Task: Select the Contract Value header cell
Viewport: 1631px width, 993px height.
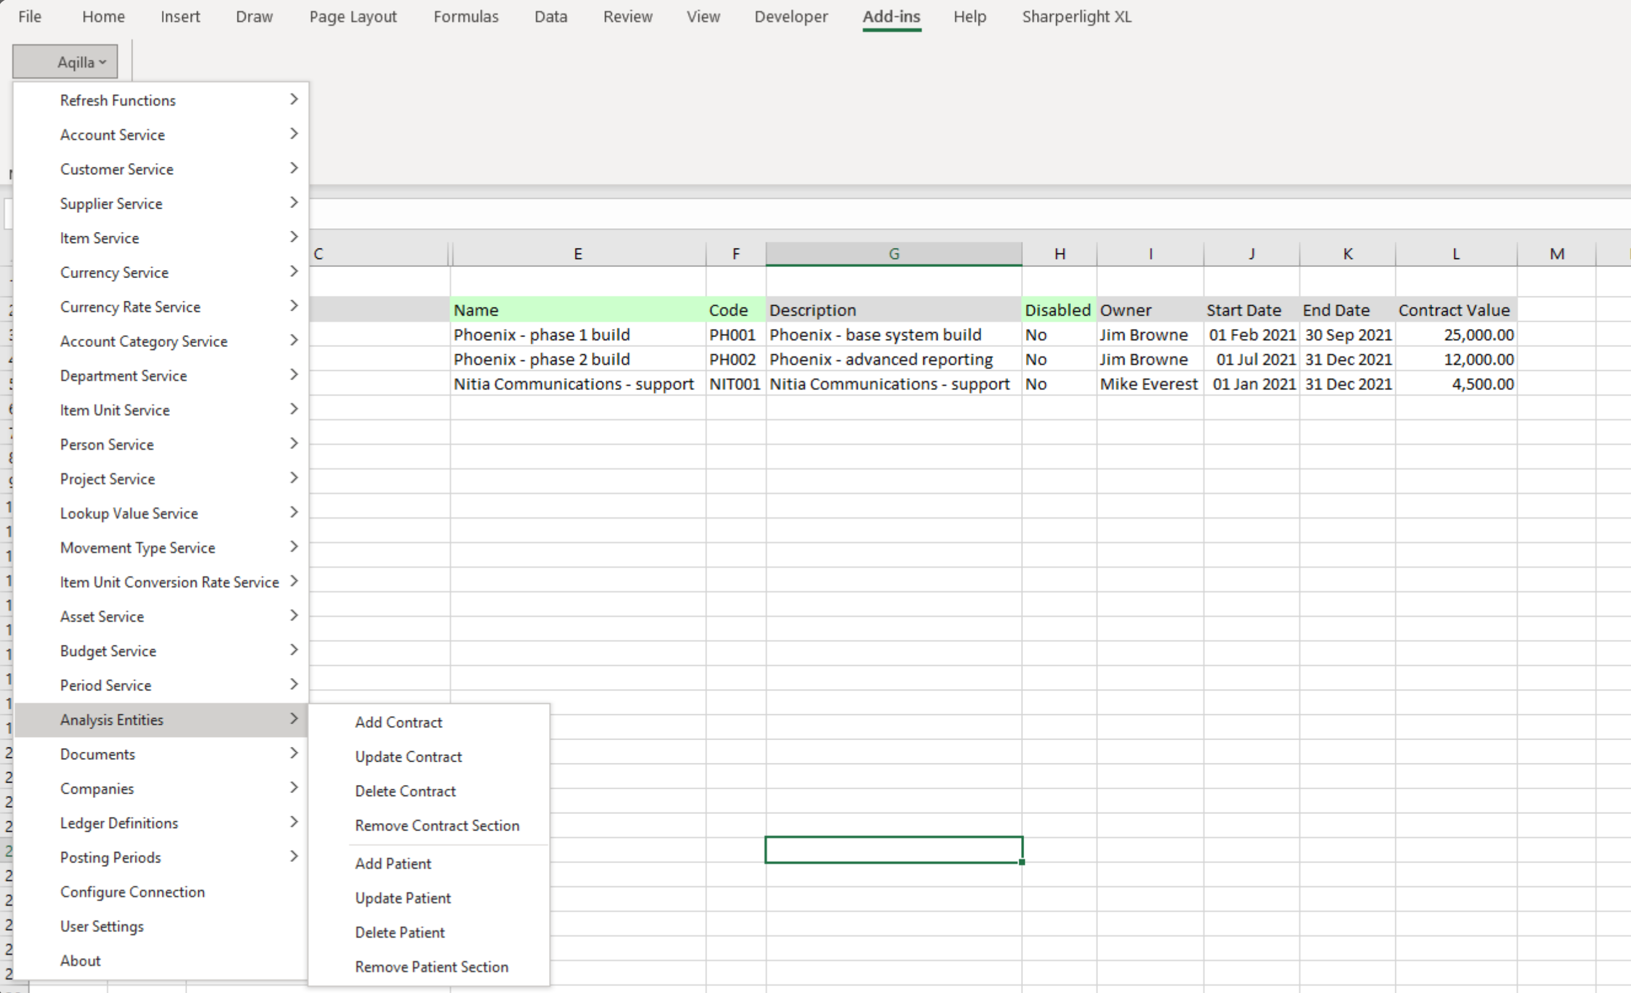Action: (x=1454, y=309)
